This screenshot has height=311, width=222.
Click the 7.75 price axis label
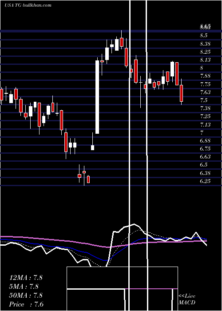[205, 84]
